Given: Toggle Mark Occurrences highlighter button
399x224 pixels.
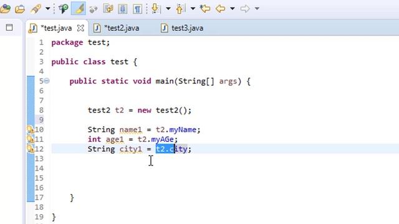Looking at the screenshot, I should coord(79,9).
